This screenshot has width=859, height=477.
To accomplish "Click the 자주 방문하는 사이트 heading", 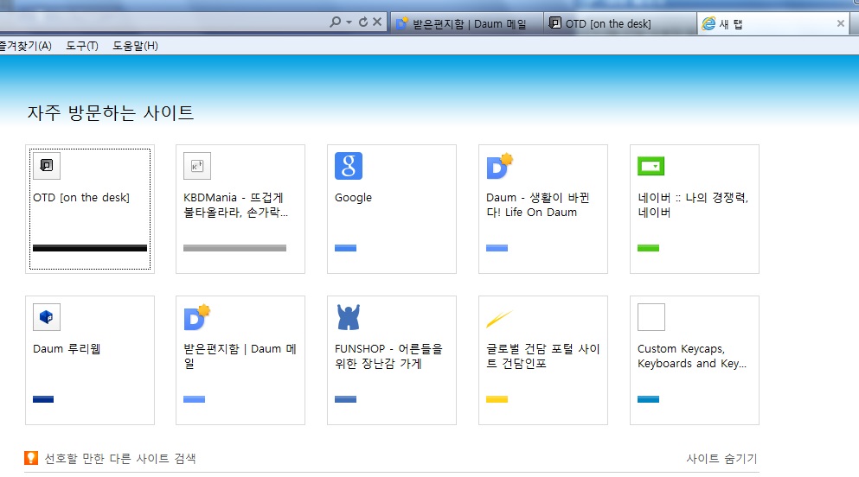I will coord(111,112).
